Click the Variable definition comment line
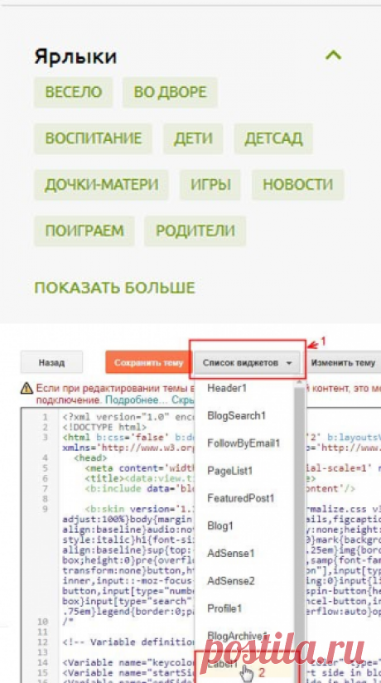Viewport: 381px width, 683px height. pos(129,642)
